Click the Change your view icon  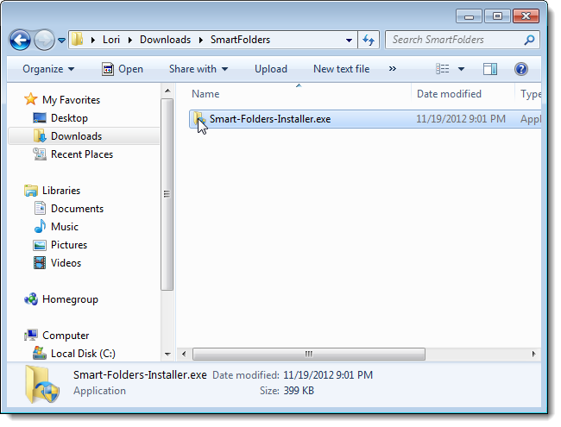(x=443, y=69)
